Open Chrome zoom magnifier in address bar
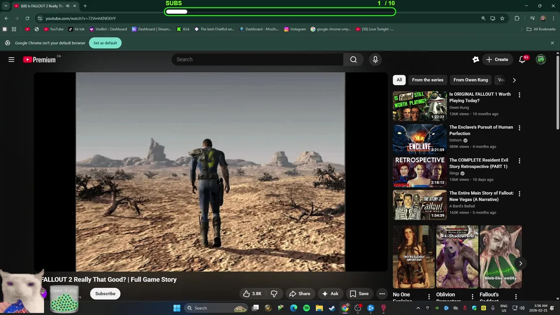This screenshot has width=560, height=315. pyautogui.click(x=483, y=18)
